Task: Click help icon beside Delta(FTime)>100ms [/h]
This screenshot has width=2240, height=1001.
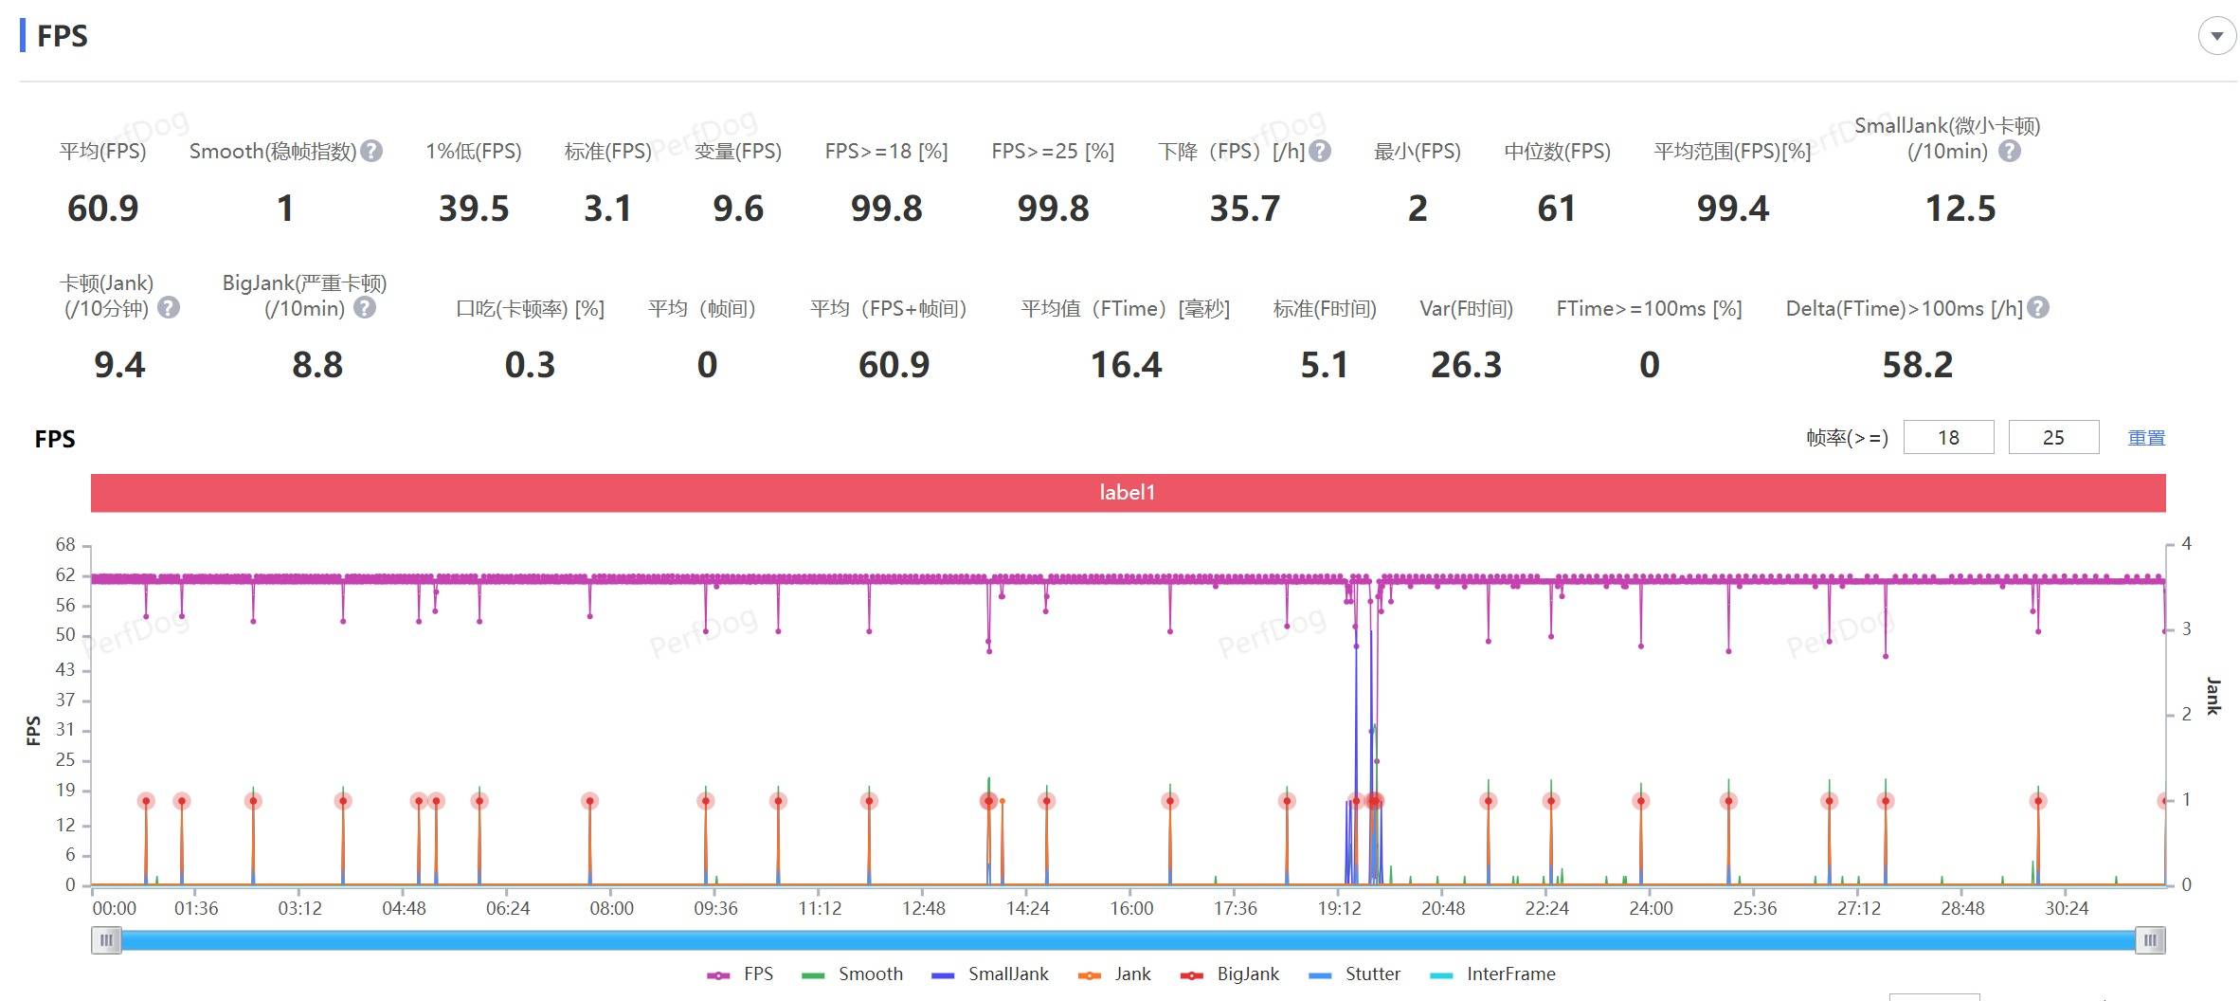Action: pyautogui.click(x=2038, y=308)
